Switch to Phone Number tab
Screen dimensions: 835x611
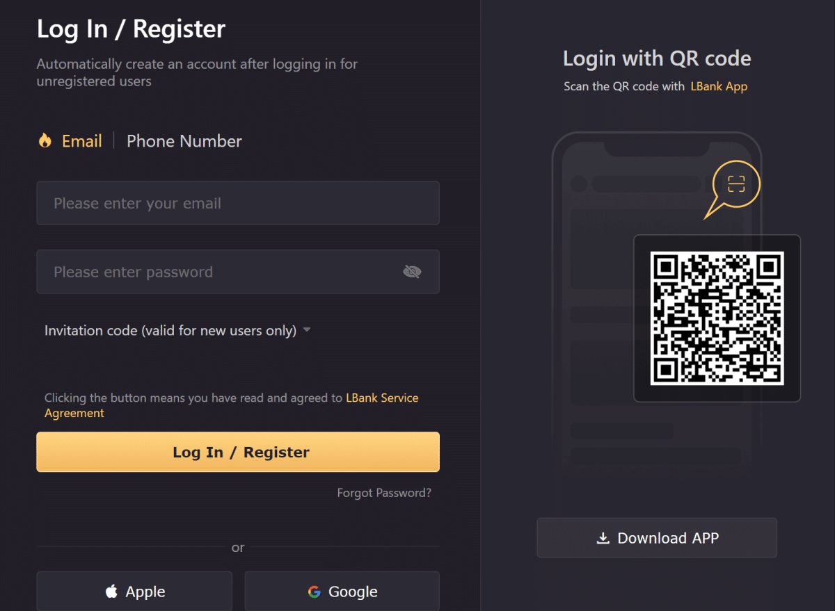click(x=184, y=141)
